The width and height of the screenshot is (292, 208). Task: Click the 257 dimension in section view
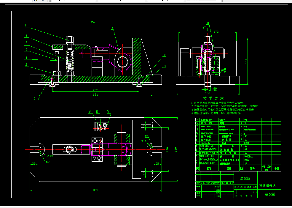[95, 90]
